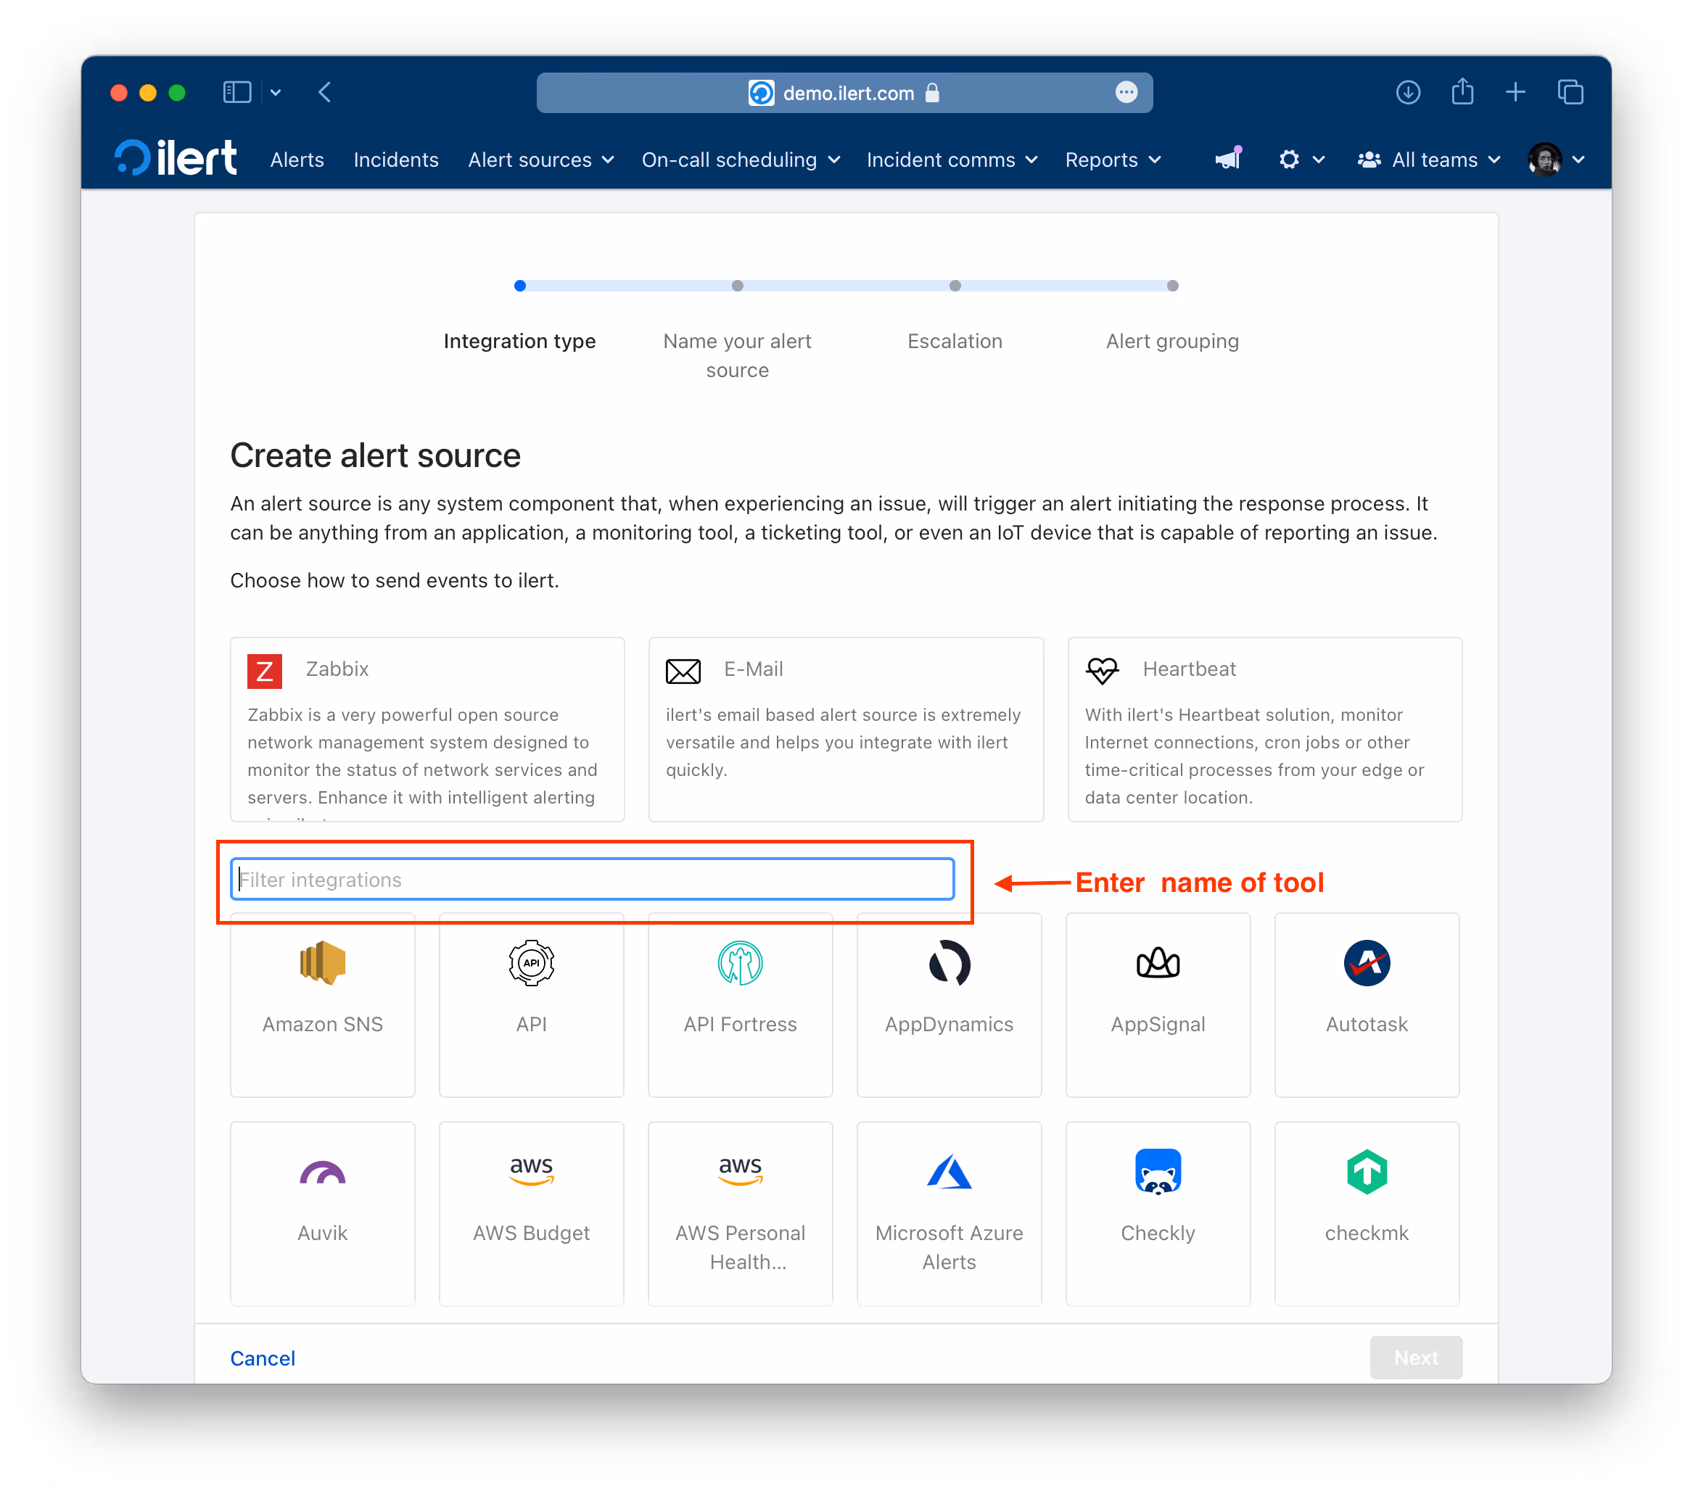Select the API integration gear icon
The height and width of the screenshot is (1491, 1693).
(531, 963)
